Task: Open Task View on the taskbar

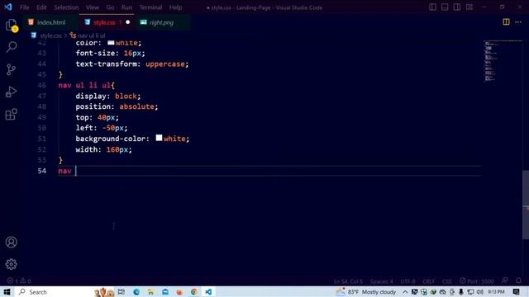Action: coord(122,291)
